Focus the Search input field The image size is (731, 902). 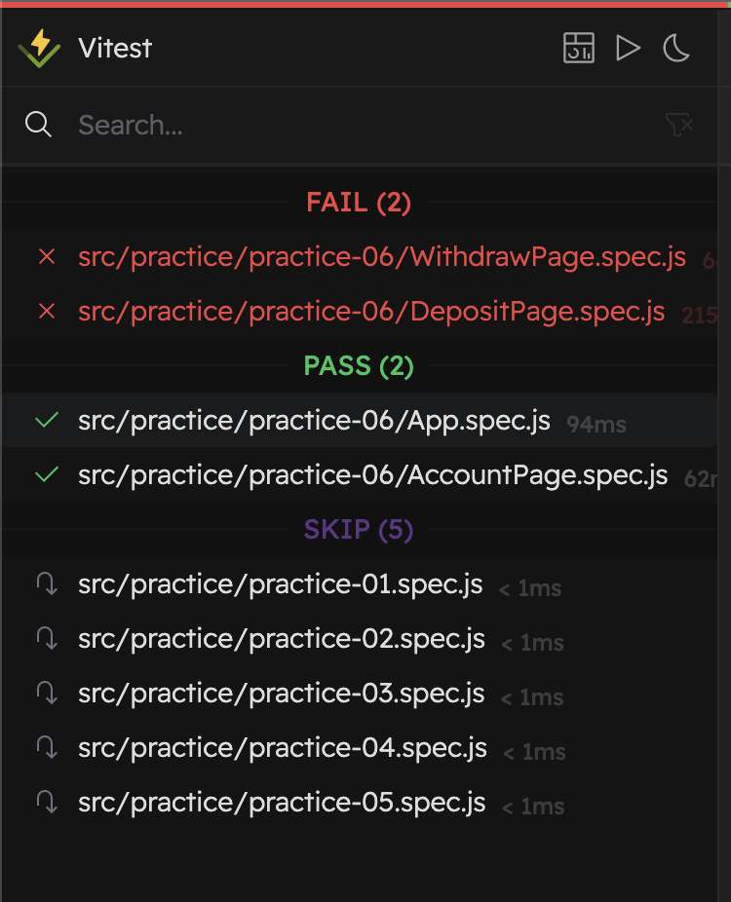click(368, 125)
